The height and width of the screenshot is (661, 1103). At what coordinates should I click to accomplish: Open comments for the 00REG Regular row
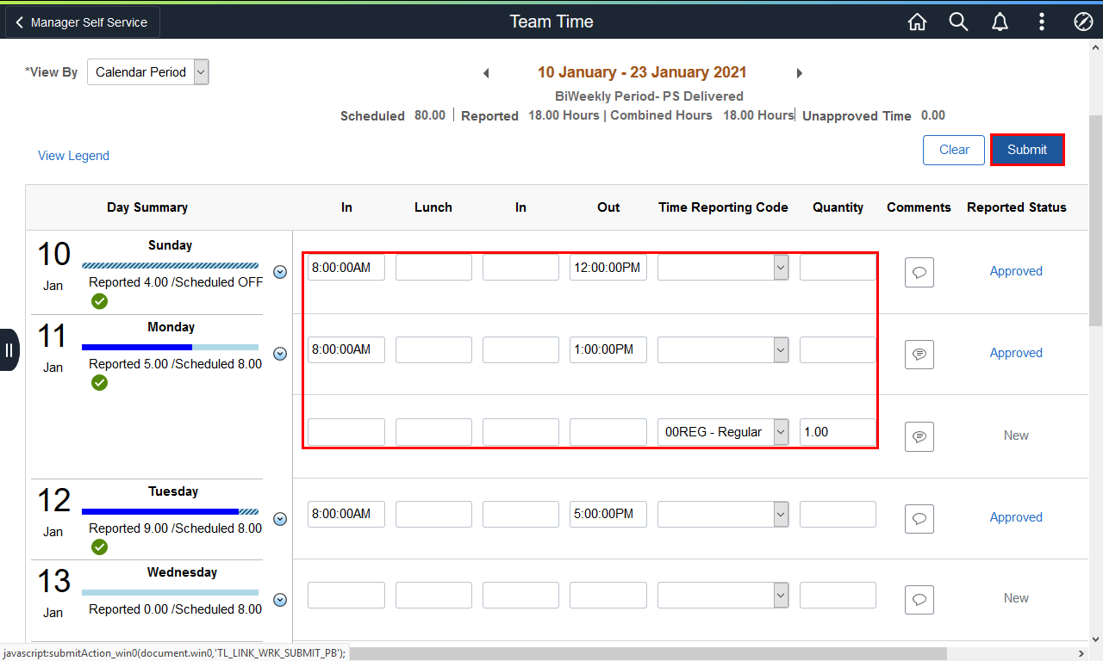point(919,436)
